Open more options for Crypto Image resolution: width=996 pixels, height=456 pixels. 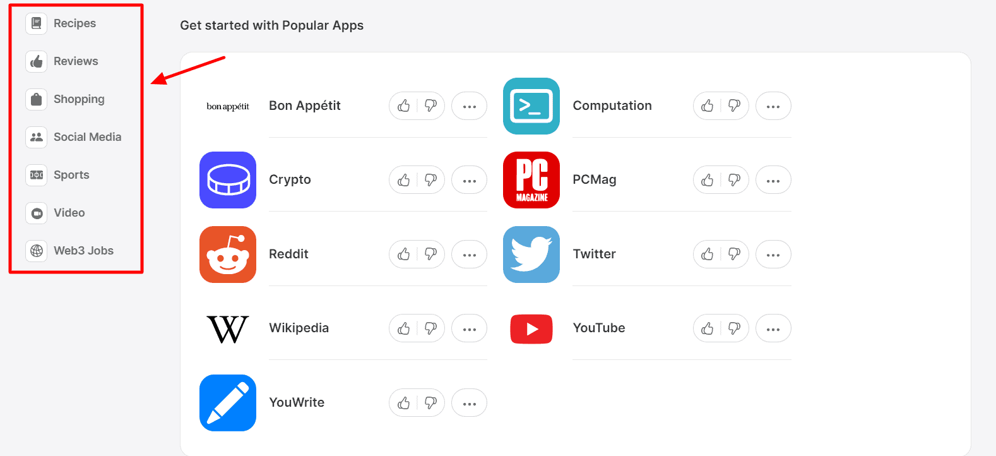click(x=470, y=181)
